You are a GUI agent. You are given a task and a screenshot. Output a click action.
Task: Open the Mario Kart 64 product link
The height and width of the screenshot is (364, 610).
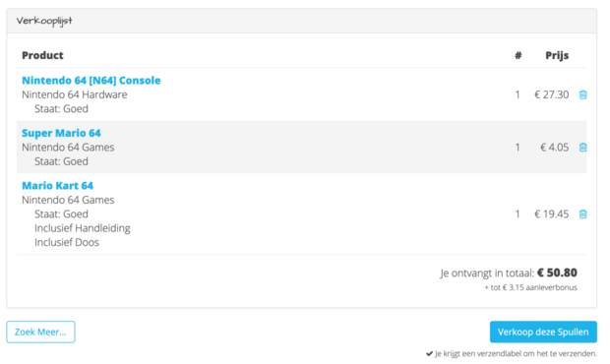pyautogui.click(x=57, y=186)
